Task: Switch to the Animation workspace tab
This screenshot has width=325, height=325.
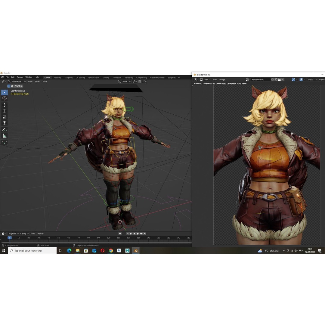Action: coord(117,78)
